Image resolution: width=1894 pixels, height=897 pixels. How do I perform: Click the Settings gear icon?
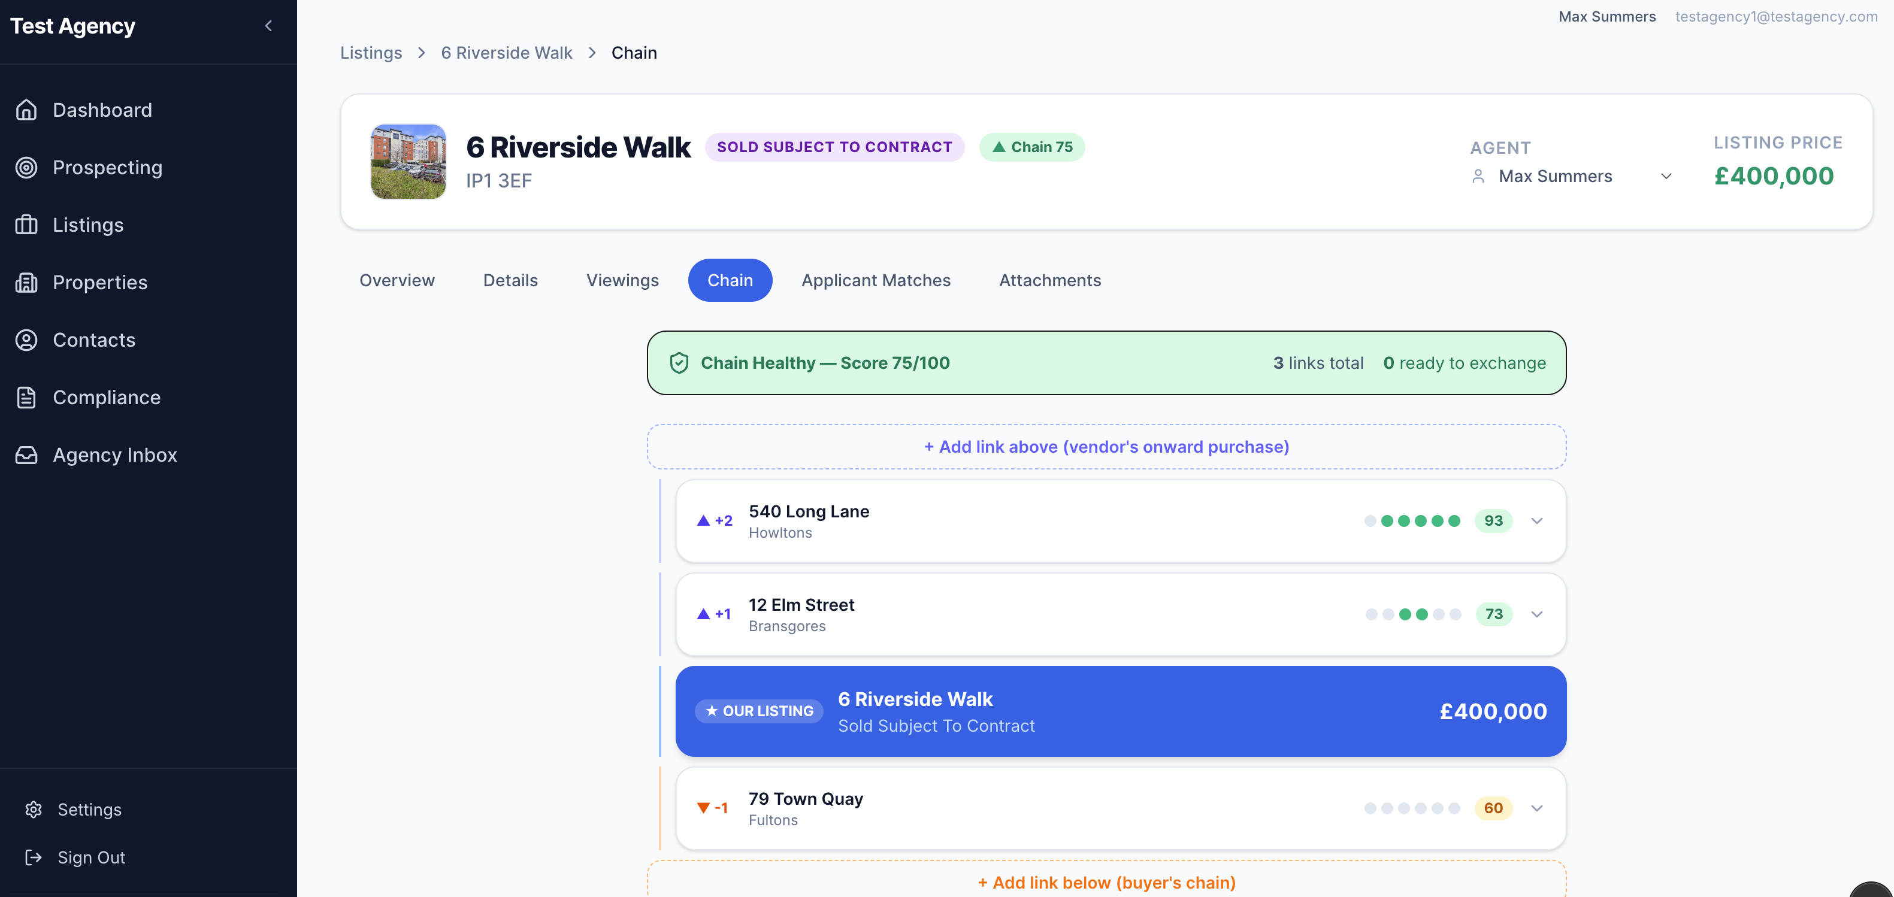pyautogui.click(x=34, y=810)
